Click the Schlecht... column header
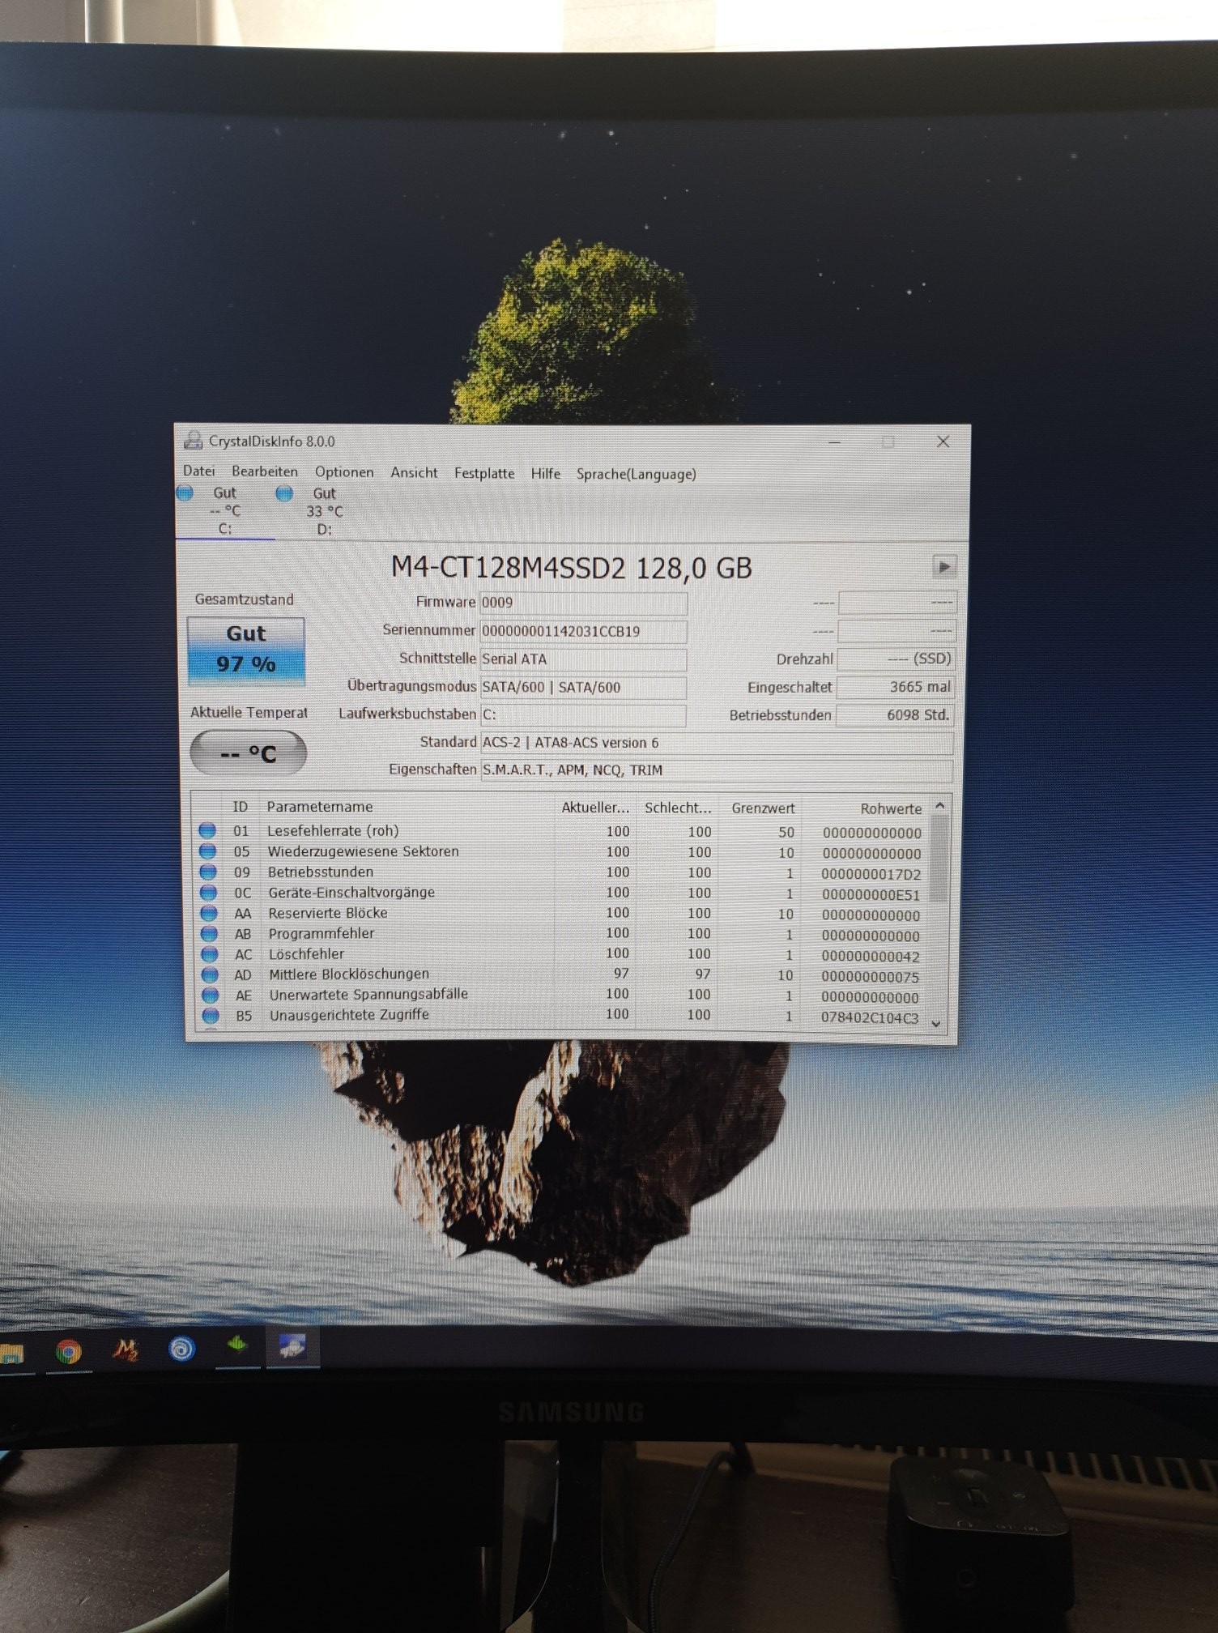The height and width of the screenshot is (1633, 1218). (x=678, y=808)
